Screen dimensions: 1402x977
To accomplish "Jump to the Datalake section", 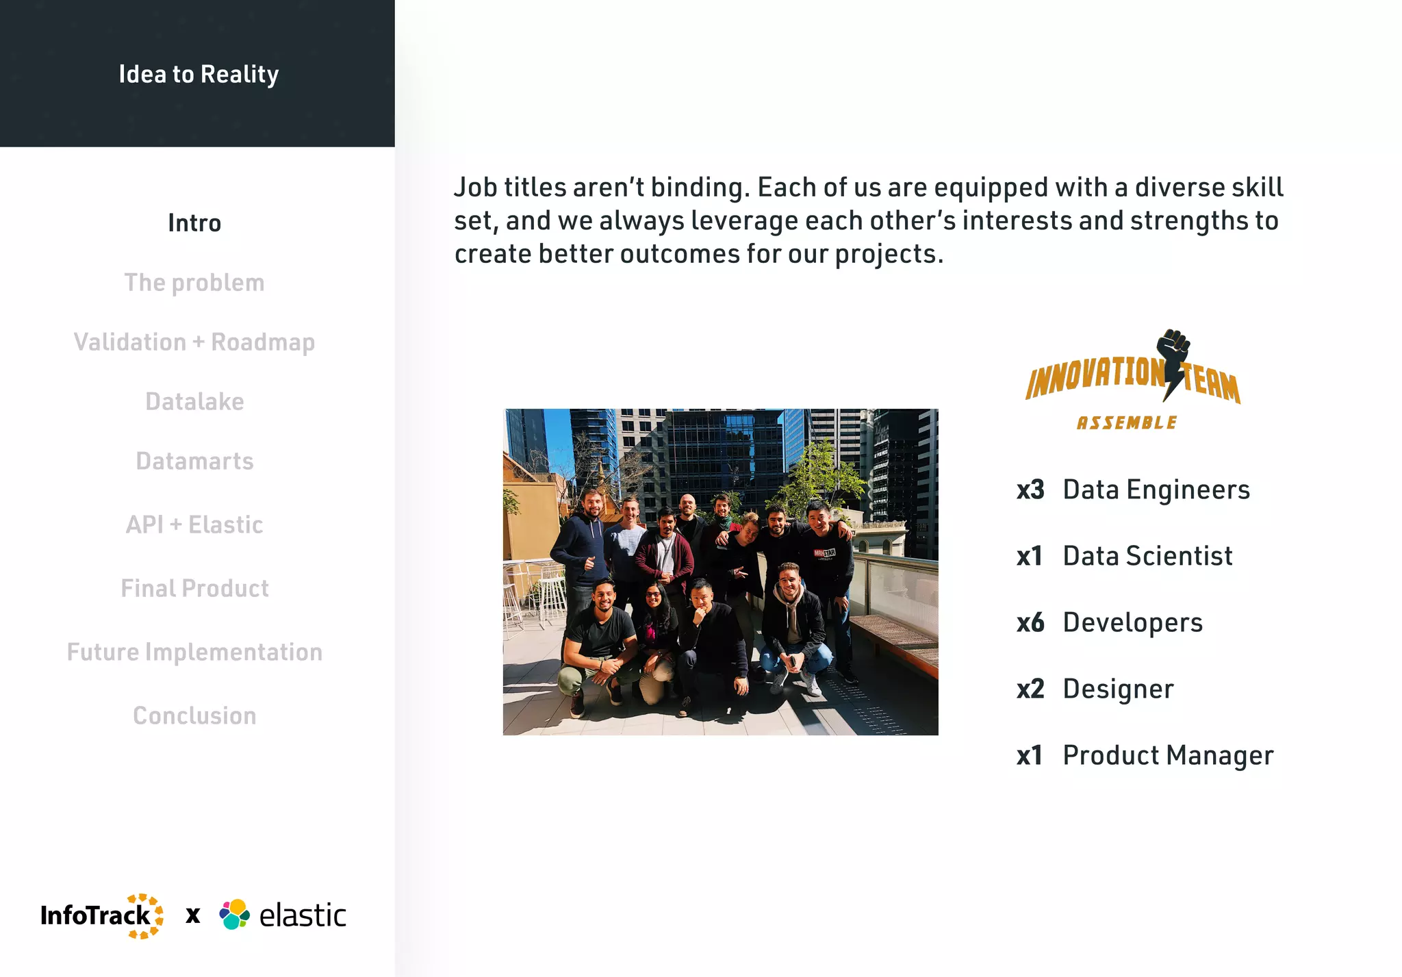I will pyautogui.click(x=194, y=402).
